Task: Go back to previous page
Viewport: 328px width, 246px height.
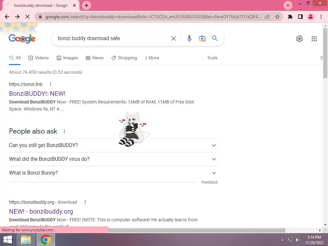Action: 7,17
